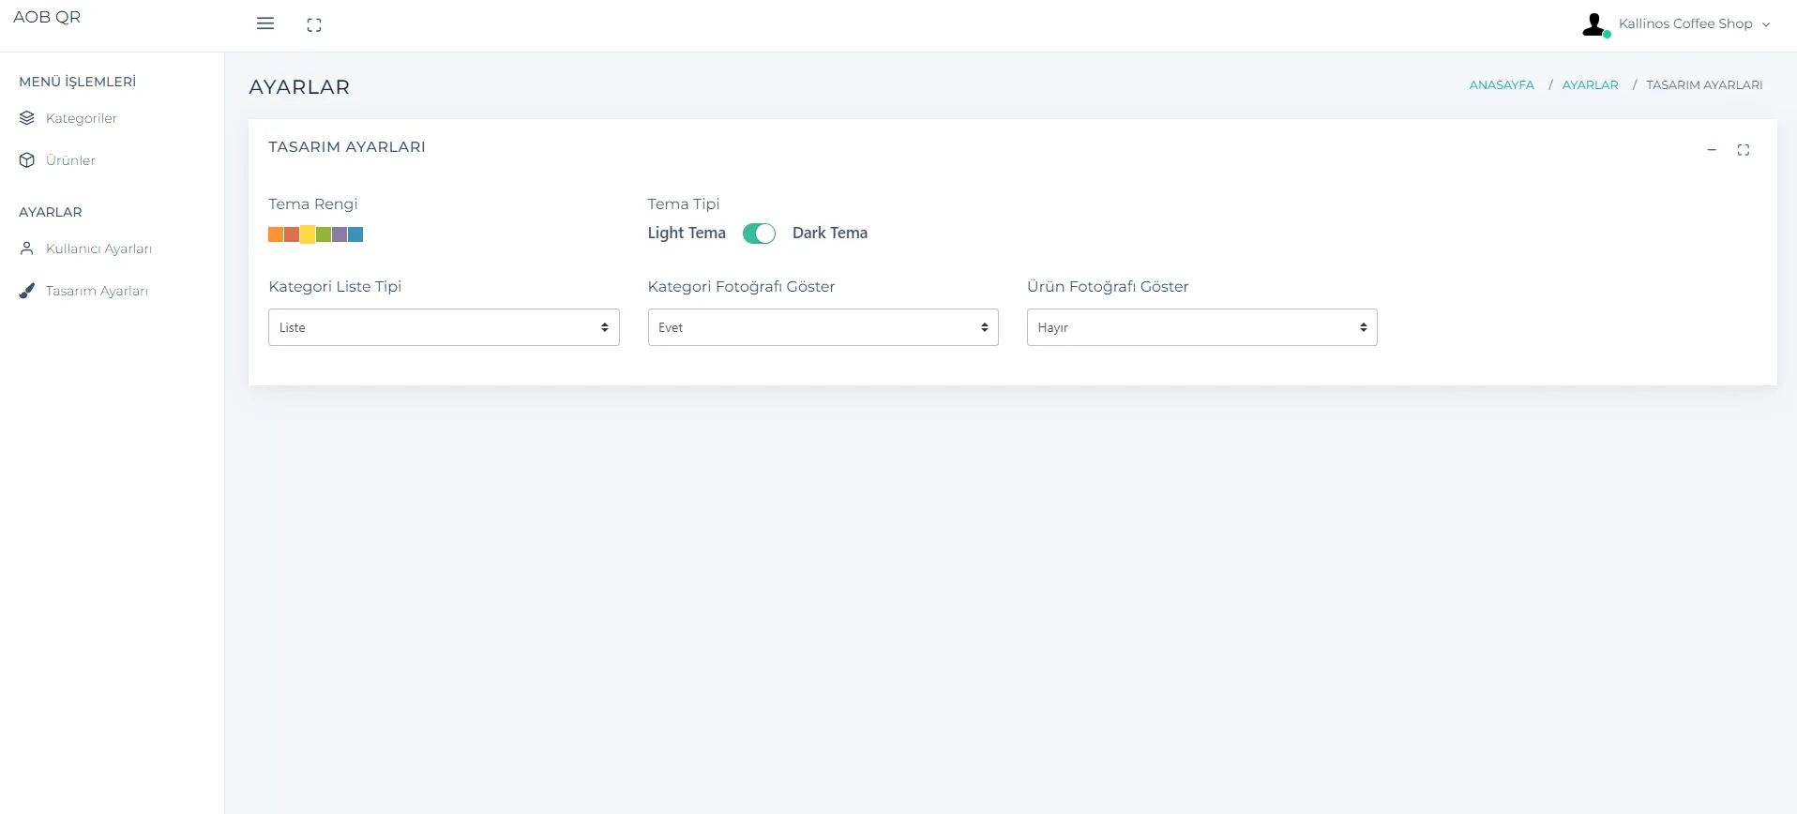Click the fullscreen icon in top bar
This screenshot has width=1797, height=814.
pyautogui.click(x=314, y=25)
